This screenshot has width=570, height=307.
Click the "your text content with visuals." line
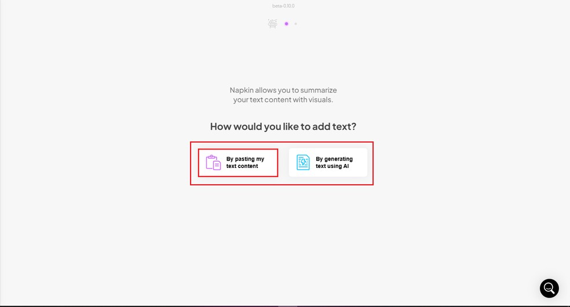click(283, 100)
